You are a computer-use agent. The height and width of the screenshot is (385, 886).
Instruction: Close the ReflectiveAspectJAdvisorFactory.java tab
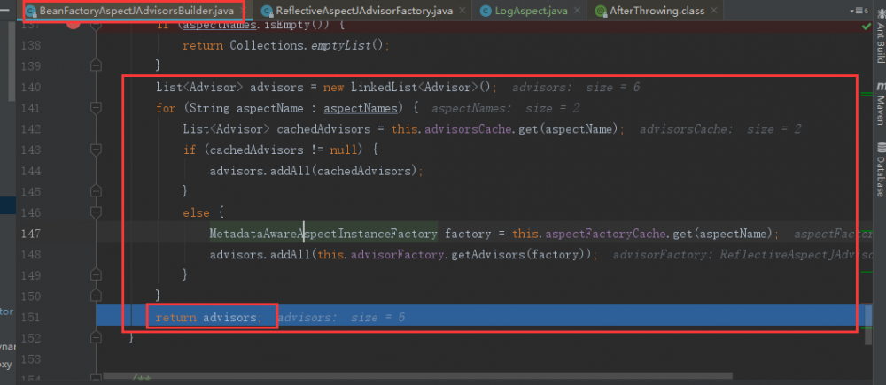click(462, 11)
